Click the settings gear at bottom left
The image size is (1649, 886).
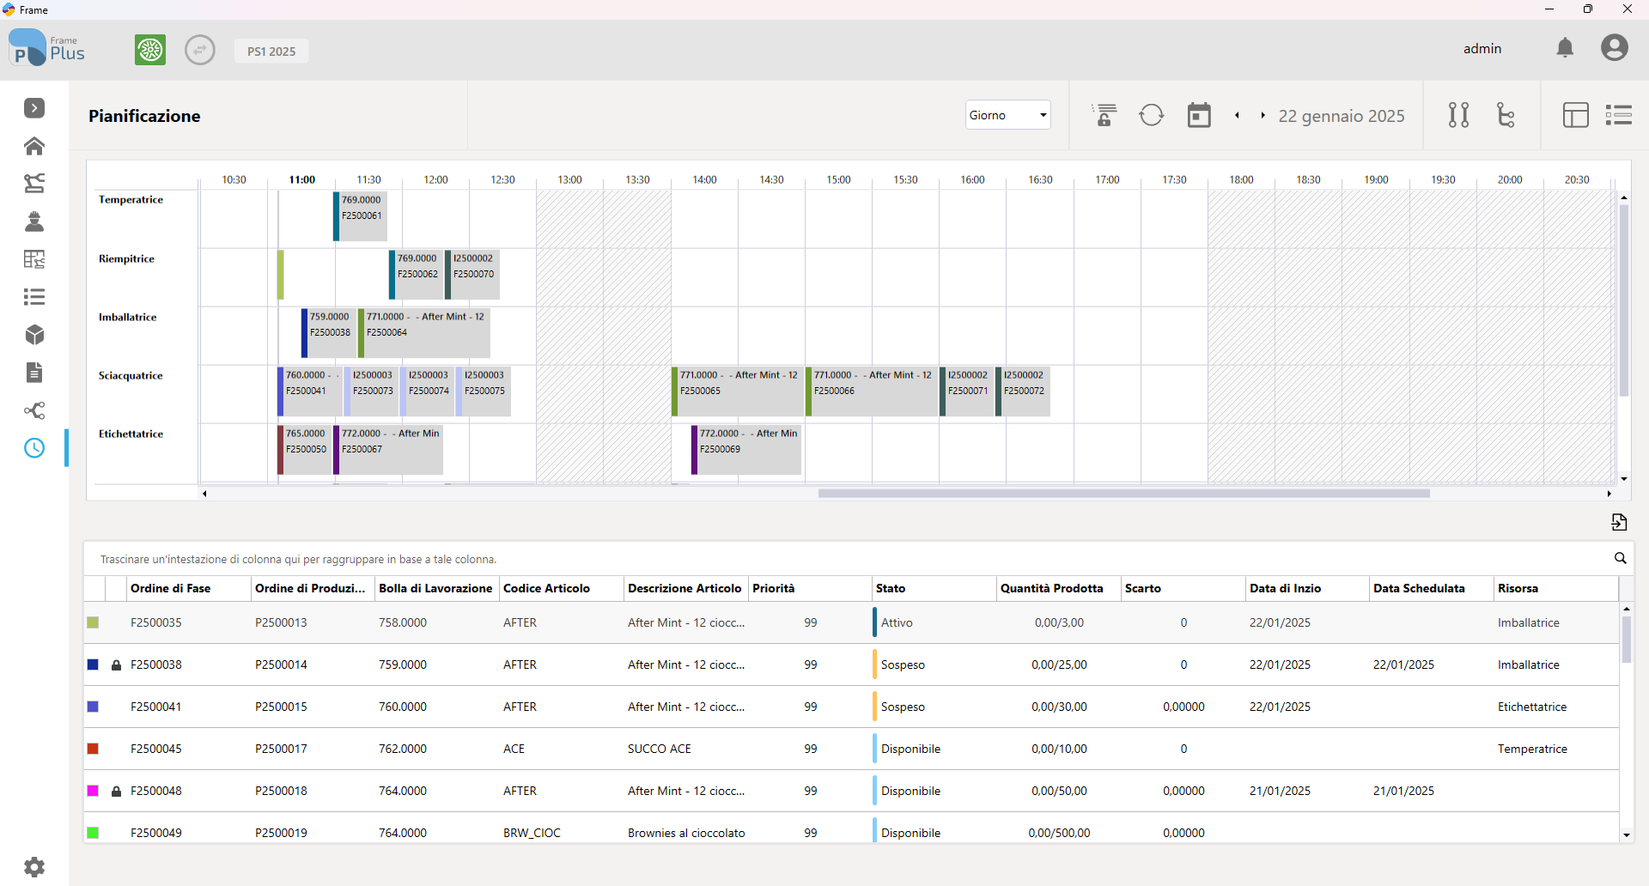(x=34, y=867)
